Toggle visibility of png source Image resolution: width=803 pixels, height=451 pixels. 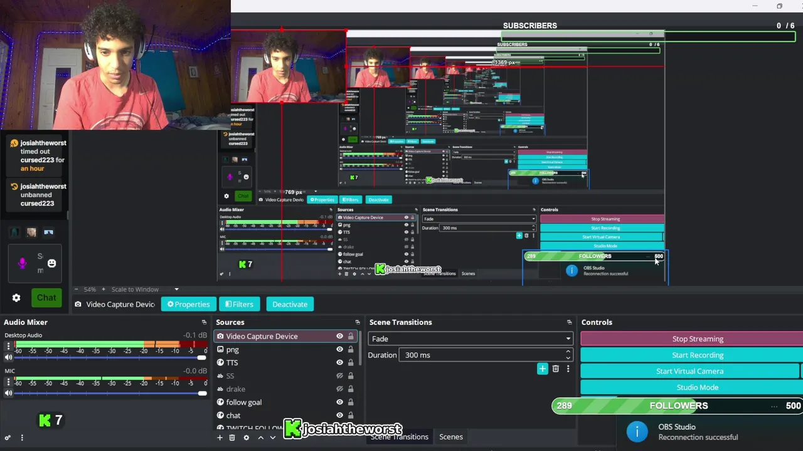(x=339, y=350)
